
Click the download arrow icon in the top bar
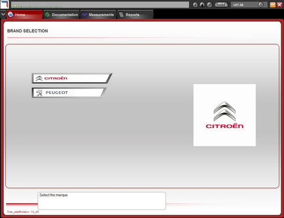coord(195,5)
